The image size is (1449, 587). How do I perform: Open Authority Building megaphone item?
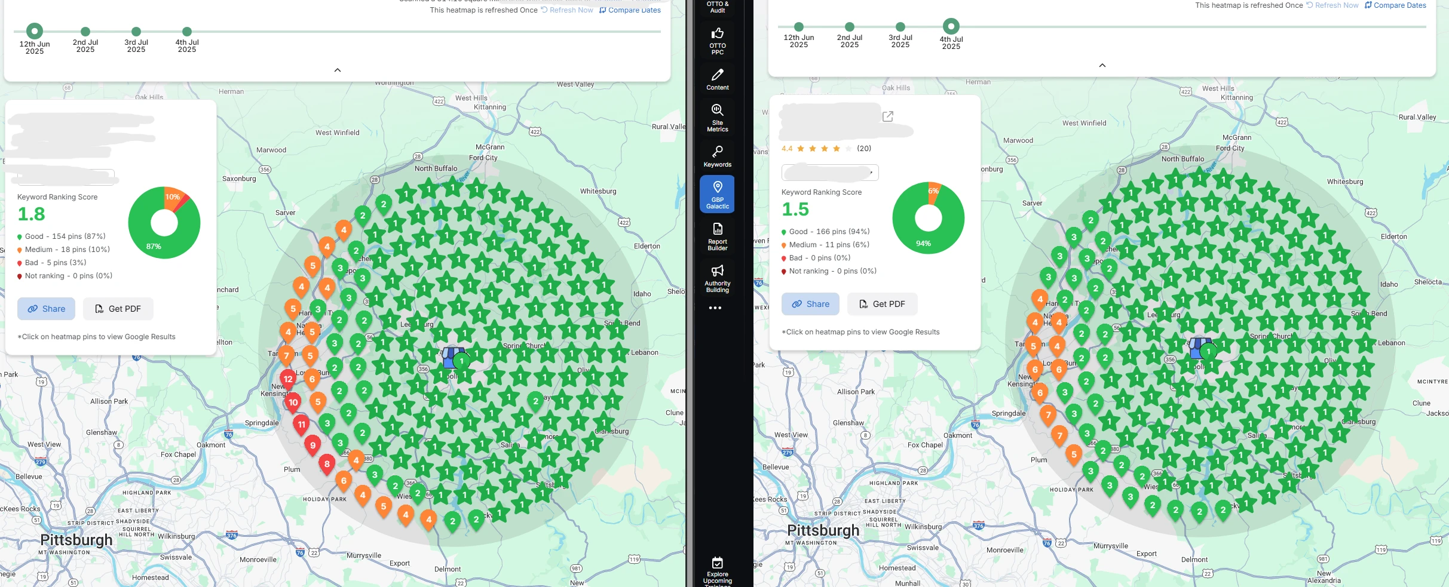717,278
